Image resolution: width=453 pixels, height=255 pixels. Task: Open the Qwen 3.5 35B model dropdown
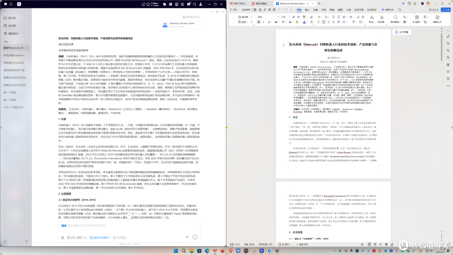(x=100, y=237)
